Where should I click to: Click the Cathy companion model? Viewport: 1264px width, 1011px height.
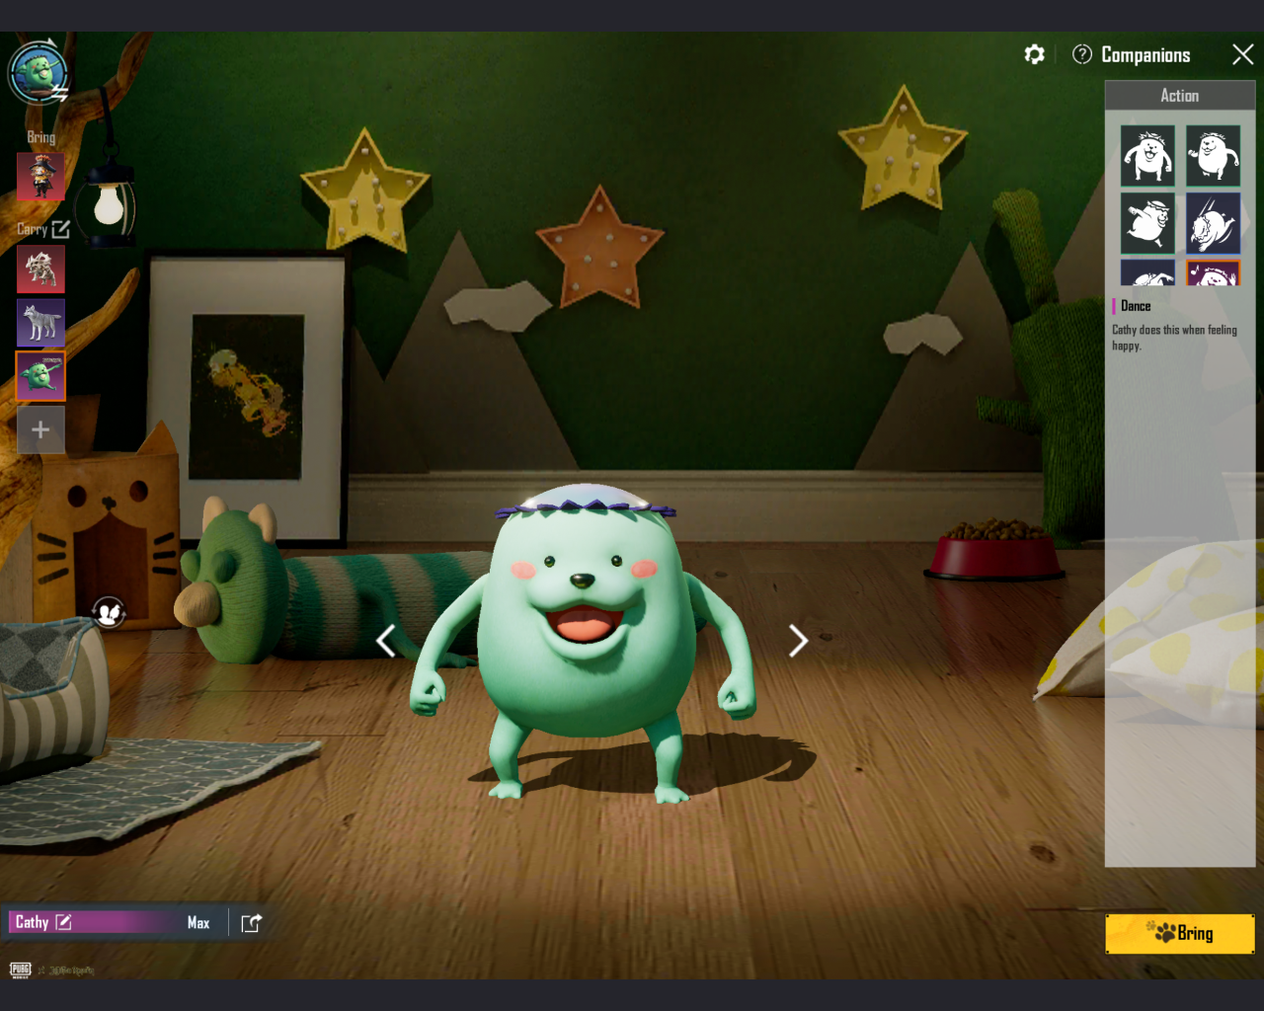(586, 642)
